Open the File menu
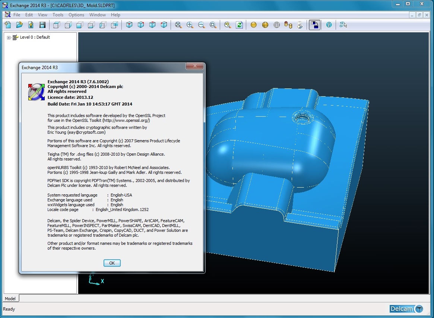Screen dimensions: 434x318 17,14
